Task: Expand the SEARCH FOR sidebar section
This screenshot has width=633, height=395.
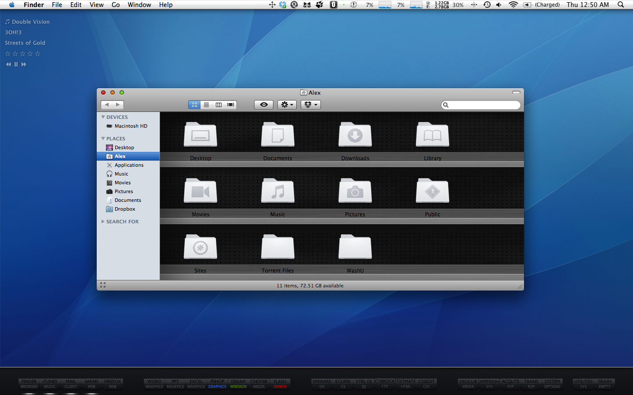Action: click(103, 222)
